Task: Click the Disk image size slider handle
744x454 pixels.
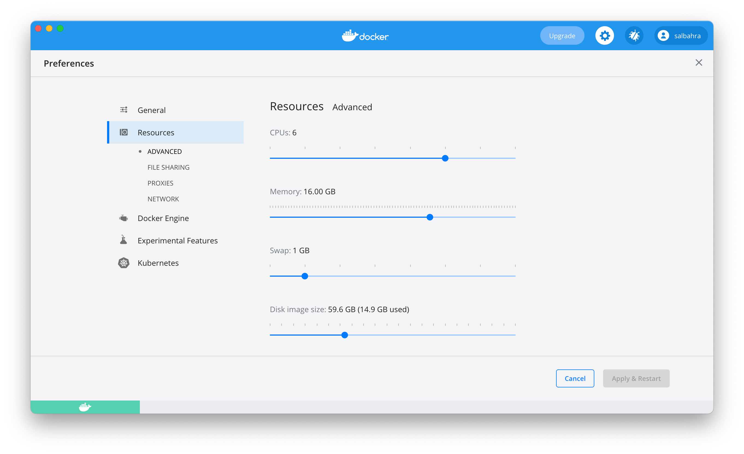Action: point(344,335)
